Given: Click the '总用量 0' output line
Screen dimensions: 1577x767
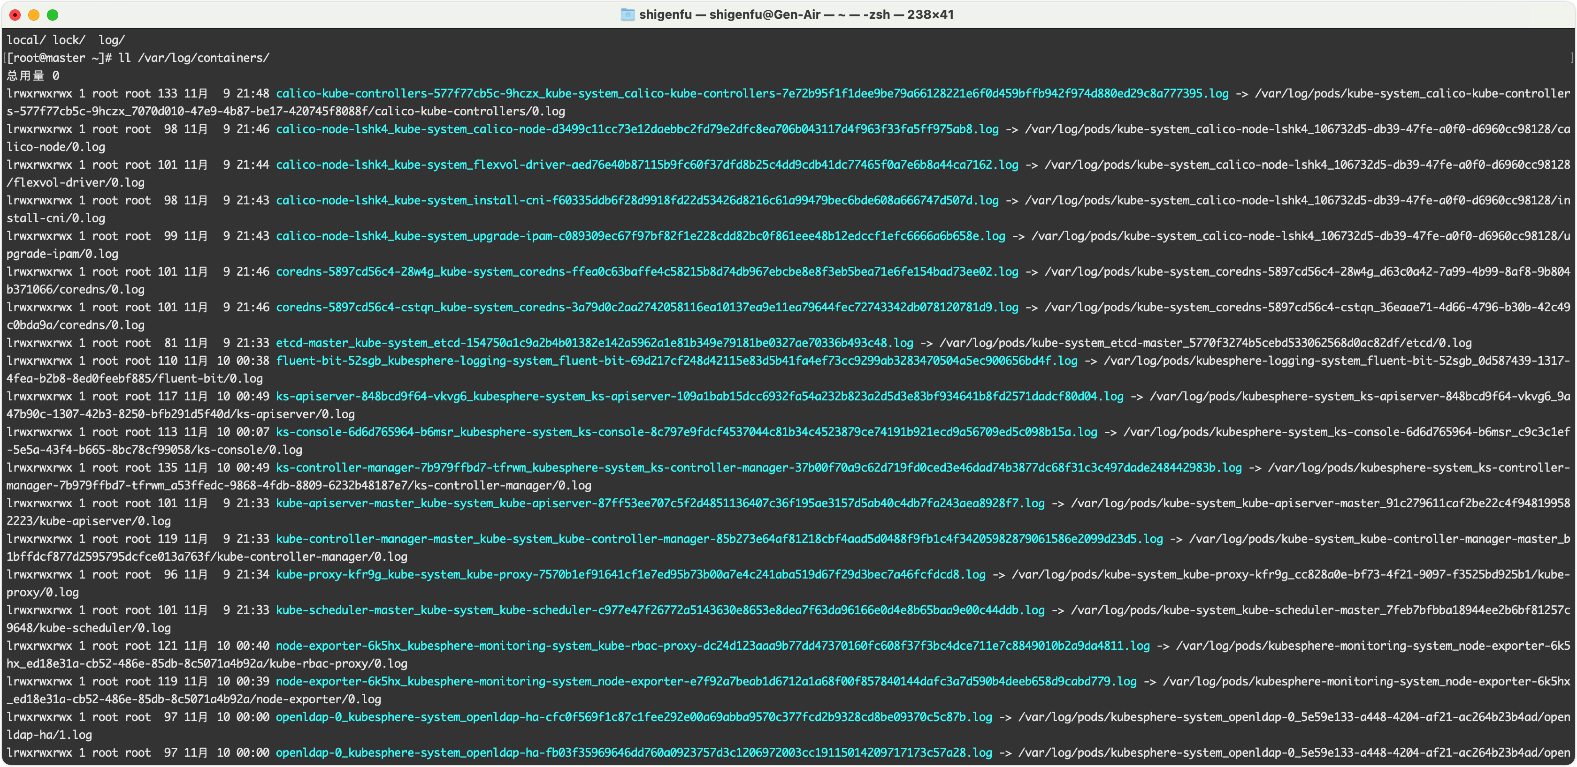Looking at the screenshot, I should (33, 76).
